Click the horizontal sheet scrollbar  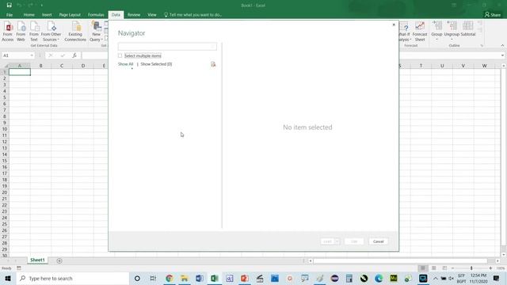(400, 260)
